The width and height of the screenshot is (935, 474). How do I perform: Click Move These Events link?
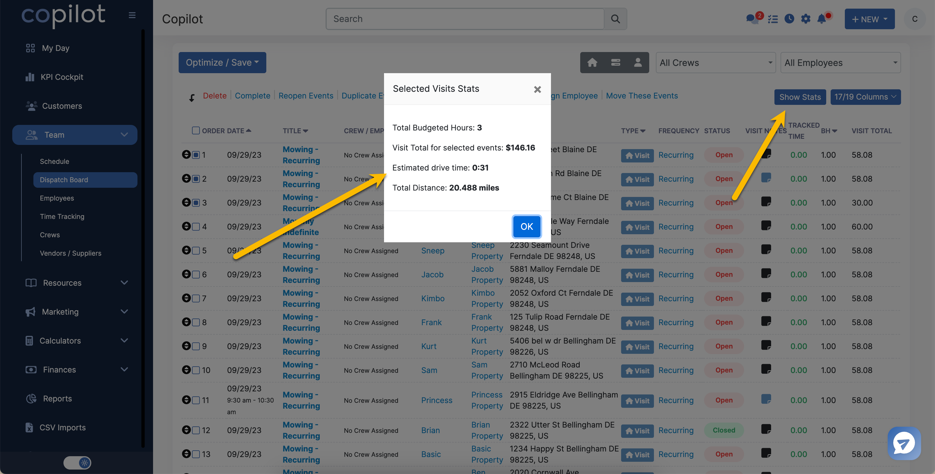coord(642,95)
